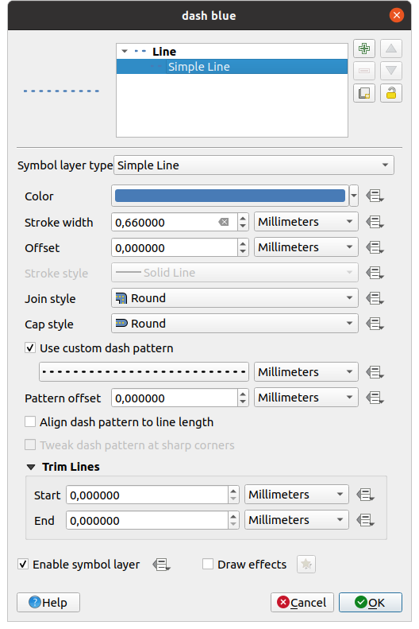This screenshot has height=629, width=419.
Task: Click the Help button
Action: pos(48,602)
